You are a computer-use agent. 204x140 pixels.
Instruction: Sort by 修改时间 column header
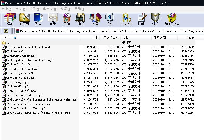tap(164, 38)
